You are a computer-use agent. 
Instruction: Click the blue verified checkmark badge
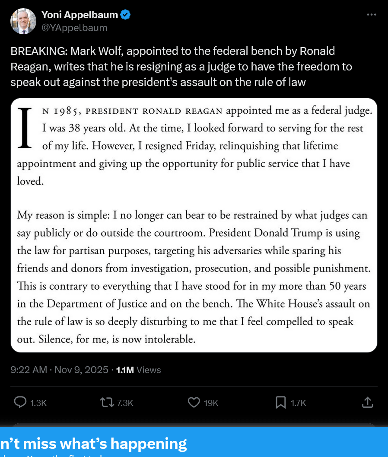(x=126, y=15)
